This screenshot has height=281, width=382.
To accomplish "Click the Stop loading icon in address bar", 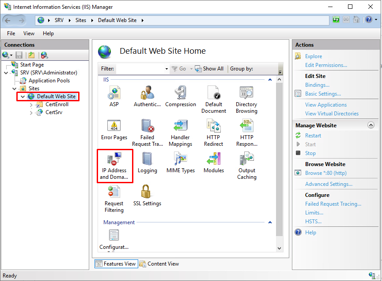I will [x=346, y=20].
